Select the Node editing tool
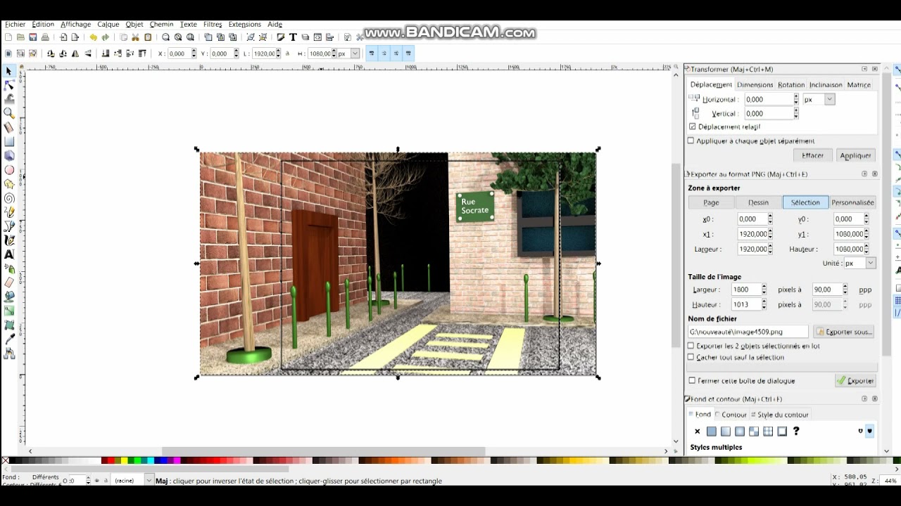The width and height of the screenshot is (901, 506). pyautogui.click(x=9, y=85)
